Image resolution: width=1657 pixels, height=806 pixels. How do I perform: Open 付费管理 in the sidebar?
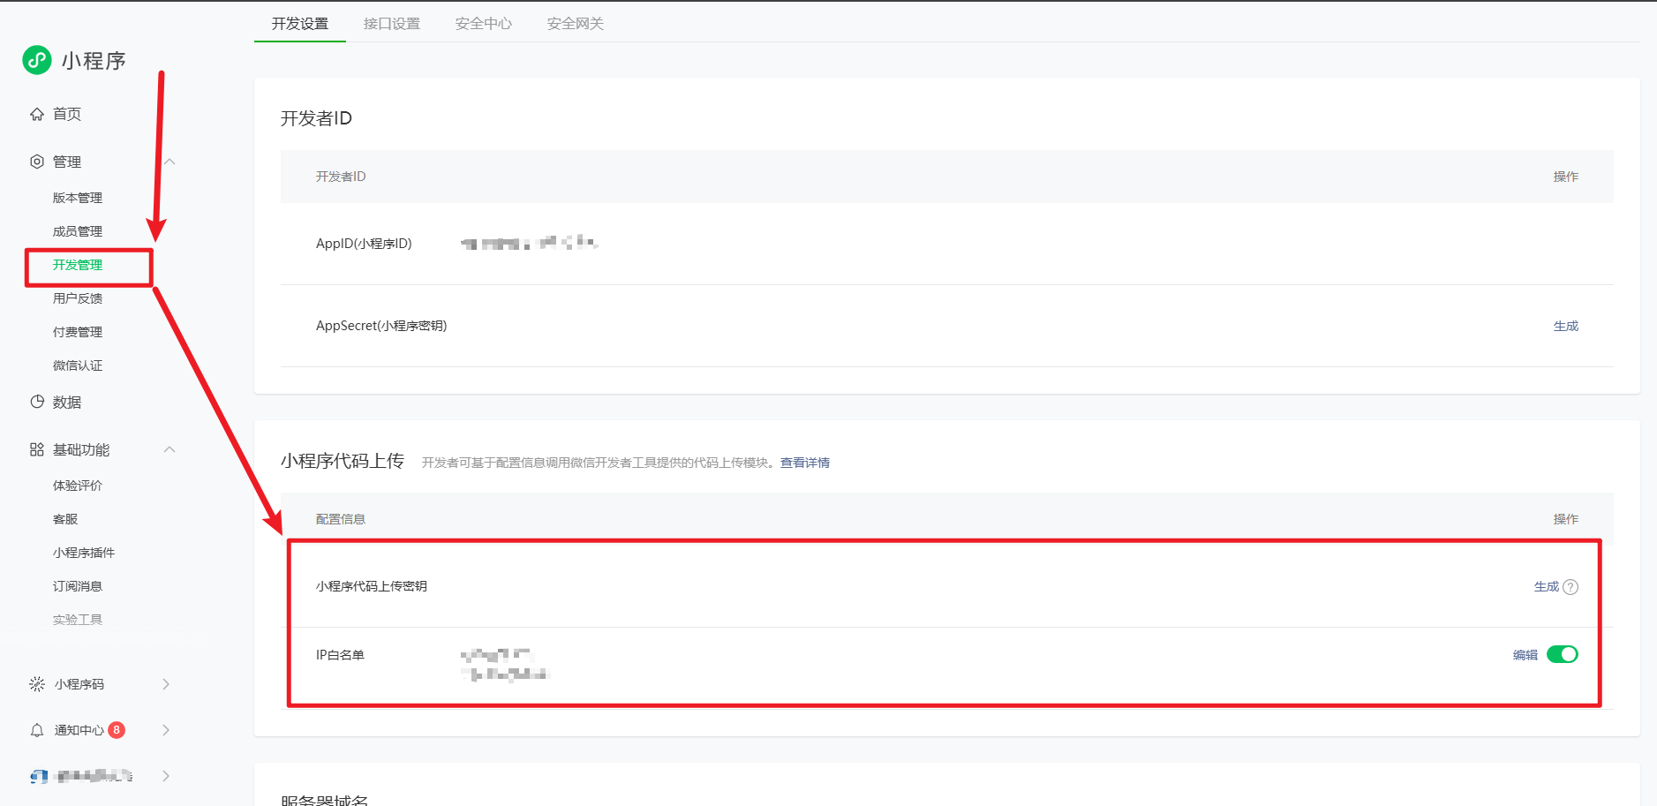coord(78,332)
